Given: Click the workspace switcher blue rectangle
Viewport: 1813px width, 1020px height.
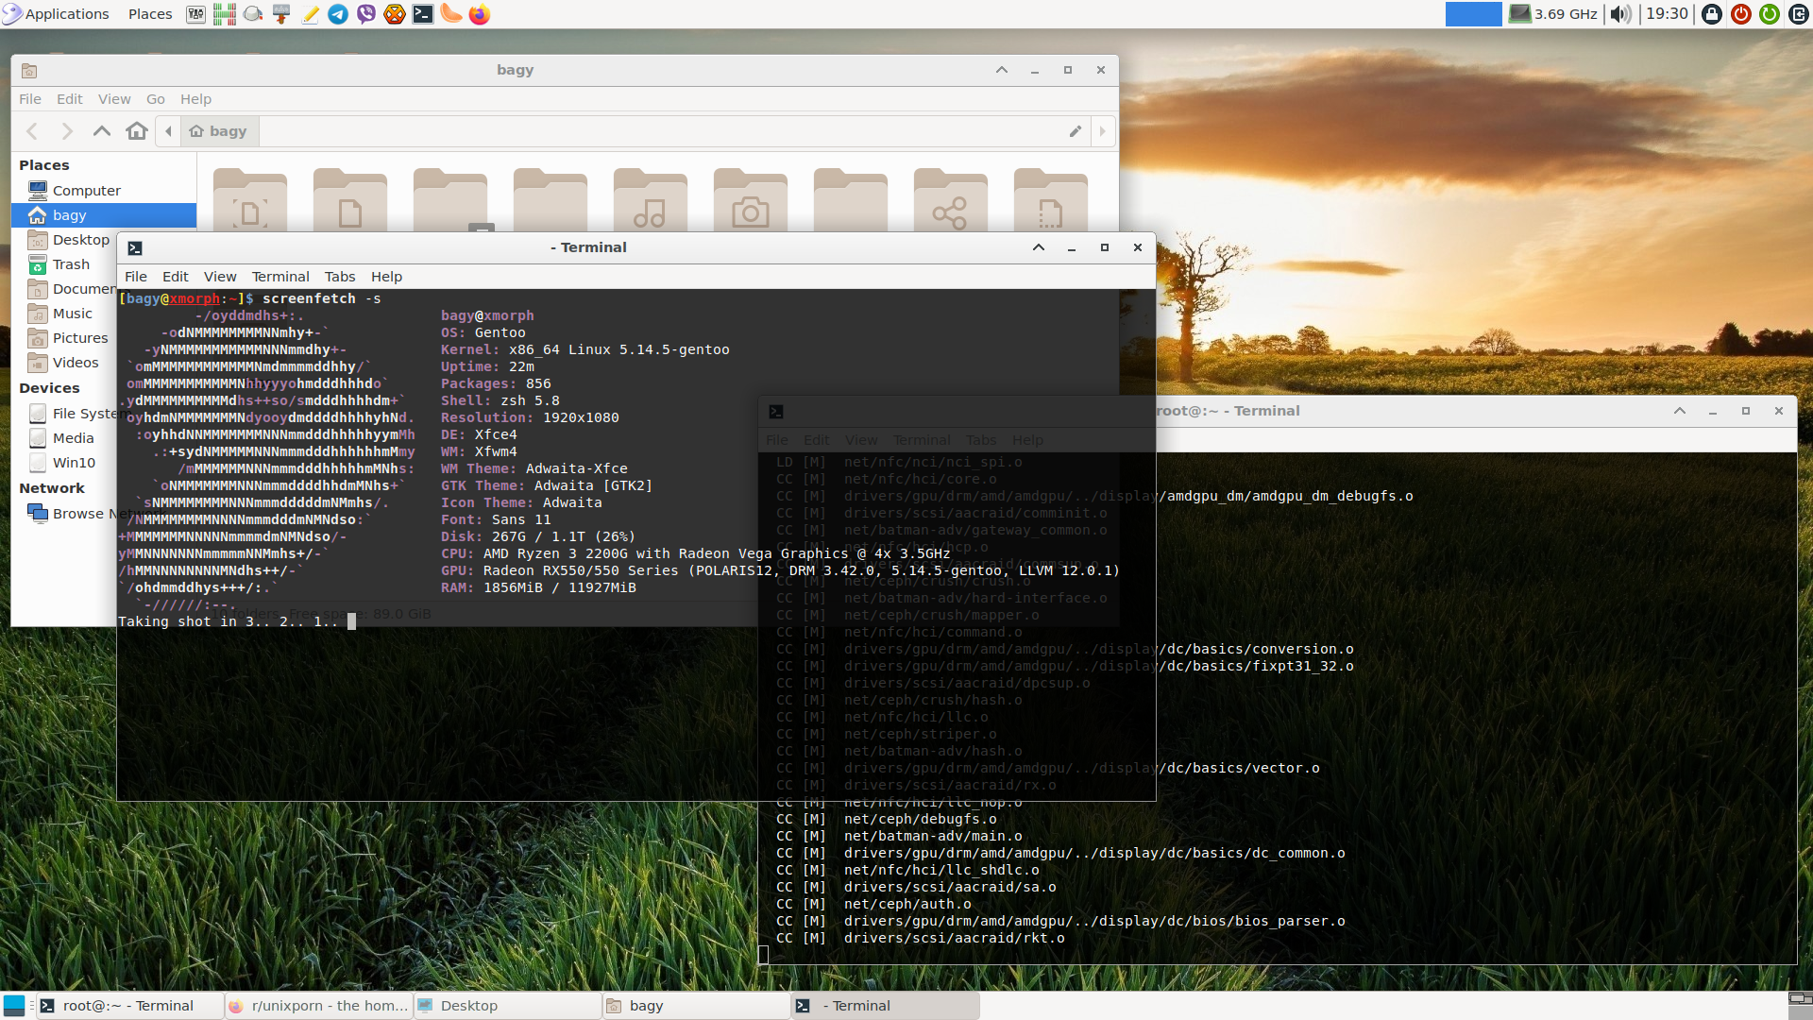Looking at the screenshot, I should point(1473,14).
